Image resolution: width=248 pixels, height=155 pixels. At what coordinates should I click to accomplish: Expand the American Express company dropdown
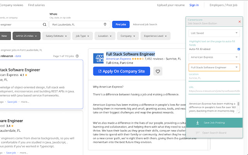coord(215,57)
